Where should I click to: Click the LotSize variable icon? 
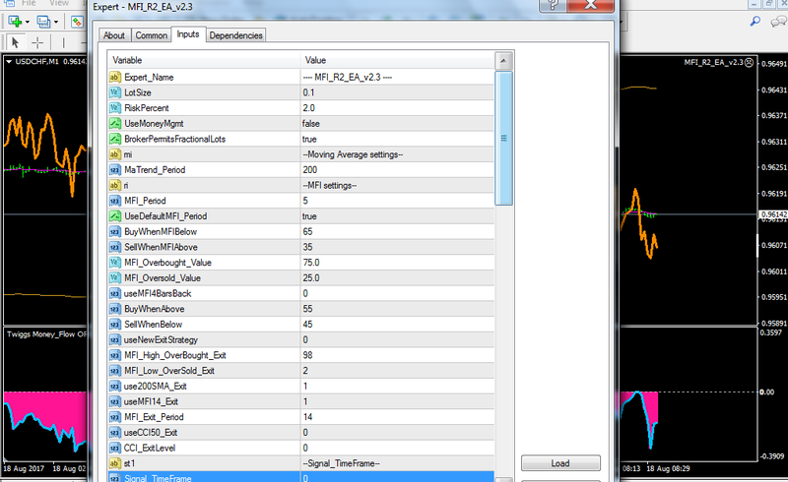[115, 92]
